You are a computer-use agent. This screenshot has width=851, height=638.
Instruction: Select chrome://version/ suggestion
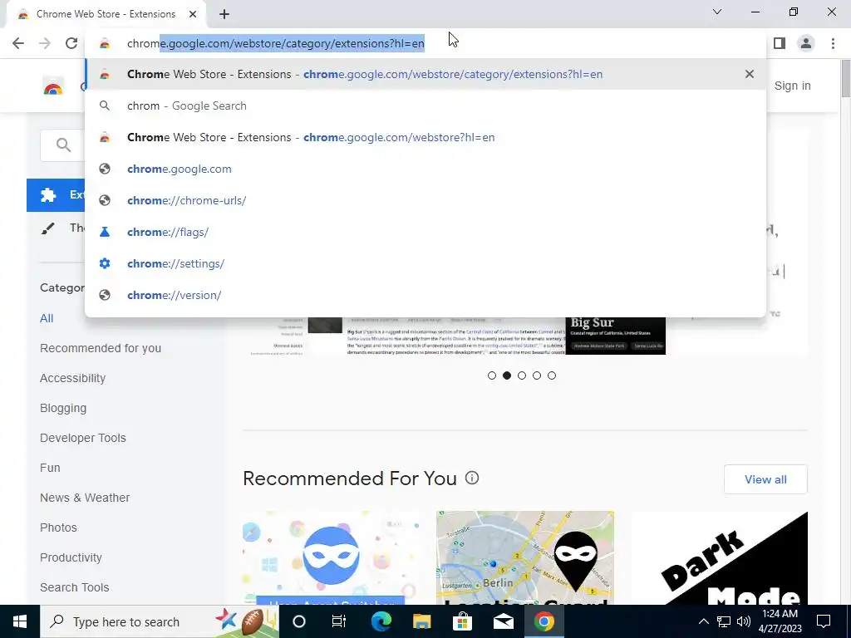click(x=425, y=295)
